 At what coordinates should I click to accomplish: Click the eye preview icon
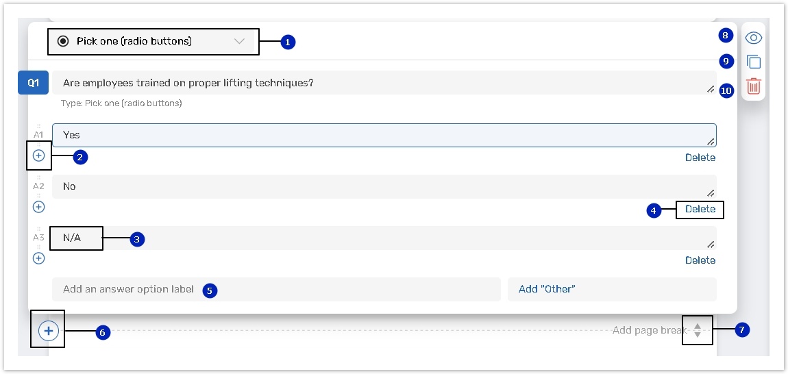tap(754, 38)
